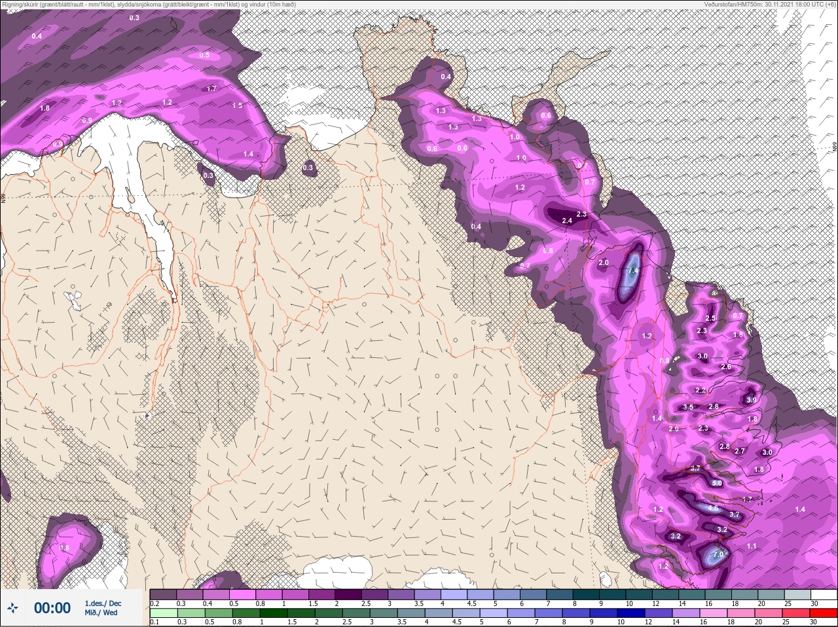This screenshot has height=627, width=838.
Task: Select the dark green 1 swatch in lower legend row
Action: click(272, 613)
